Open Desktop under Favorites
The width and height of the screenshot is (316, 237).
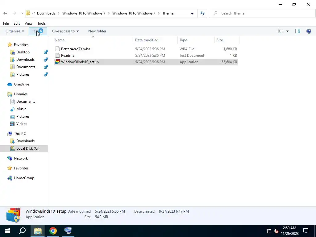click(23, 52)
